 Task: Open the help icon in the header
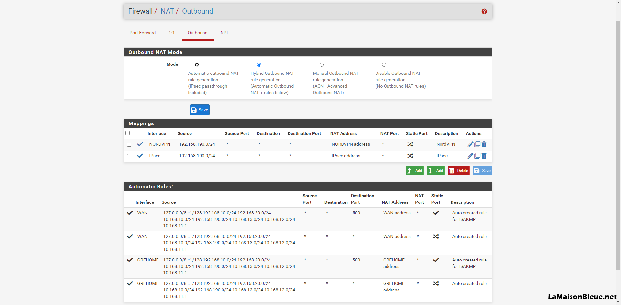point(484,11)
